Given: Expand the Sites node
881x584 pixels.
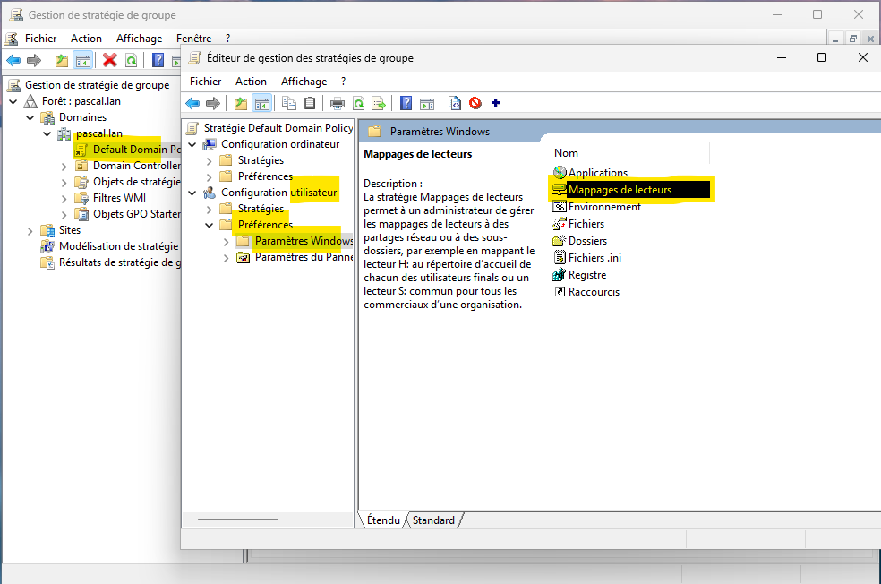Looking at the screenshot, I should 30,231.
